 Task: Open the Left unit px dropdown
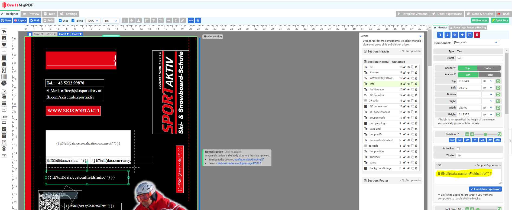[x=488, y=88]
